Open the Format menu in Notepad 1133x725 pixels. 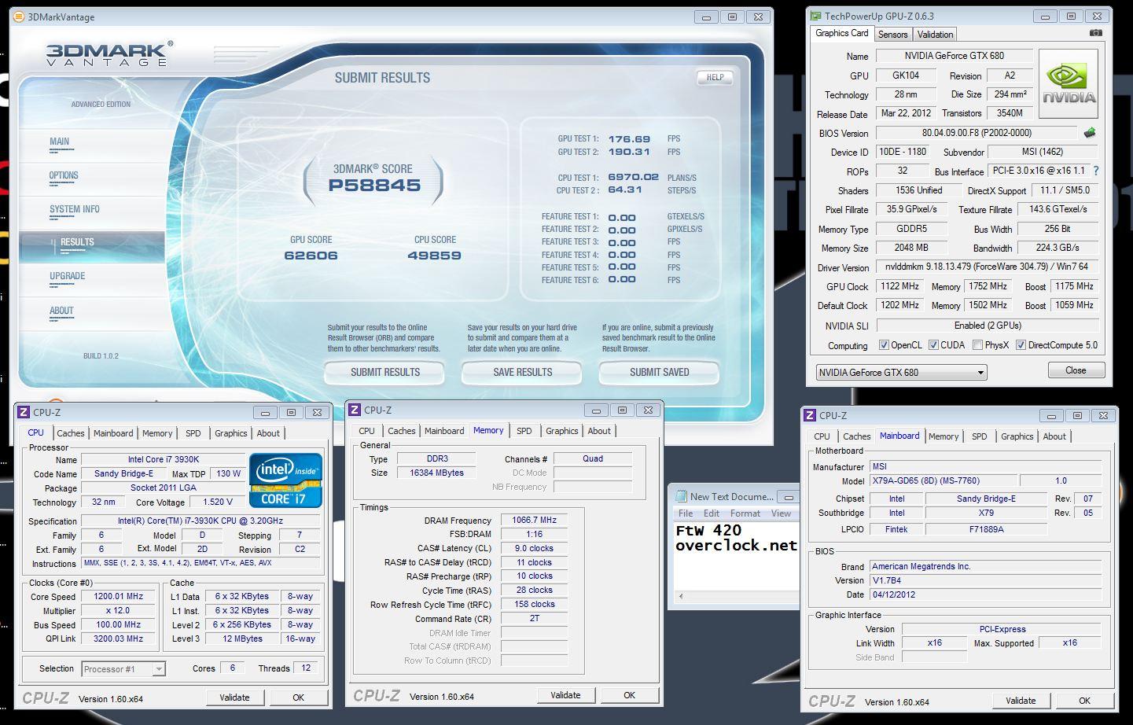coord(745,513)
